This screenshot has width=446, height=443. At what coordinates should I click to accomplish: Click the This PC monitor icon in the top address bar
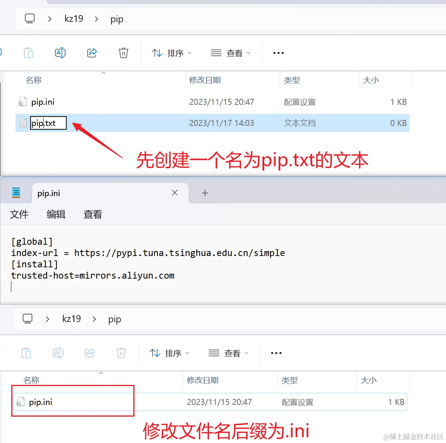tap(30, 19)
